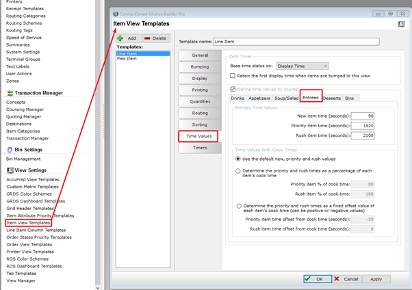Open the Soup/Salad course tab
412x290 pixels.
tap(282, 98)
